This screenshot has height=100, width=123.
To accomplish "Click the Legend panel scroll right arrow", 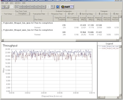I will pyautogui.click(x=118, y=97).
